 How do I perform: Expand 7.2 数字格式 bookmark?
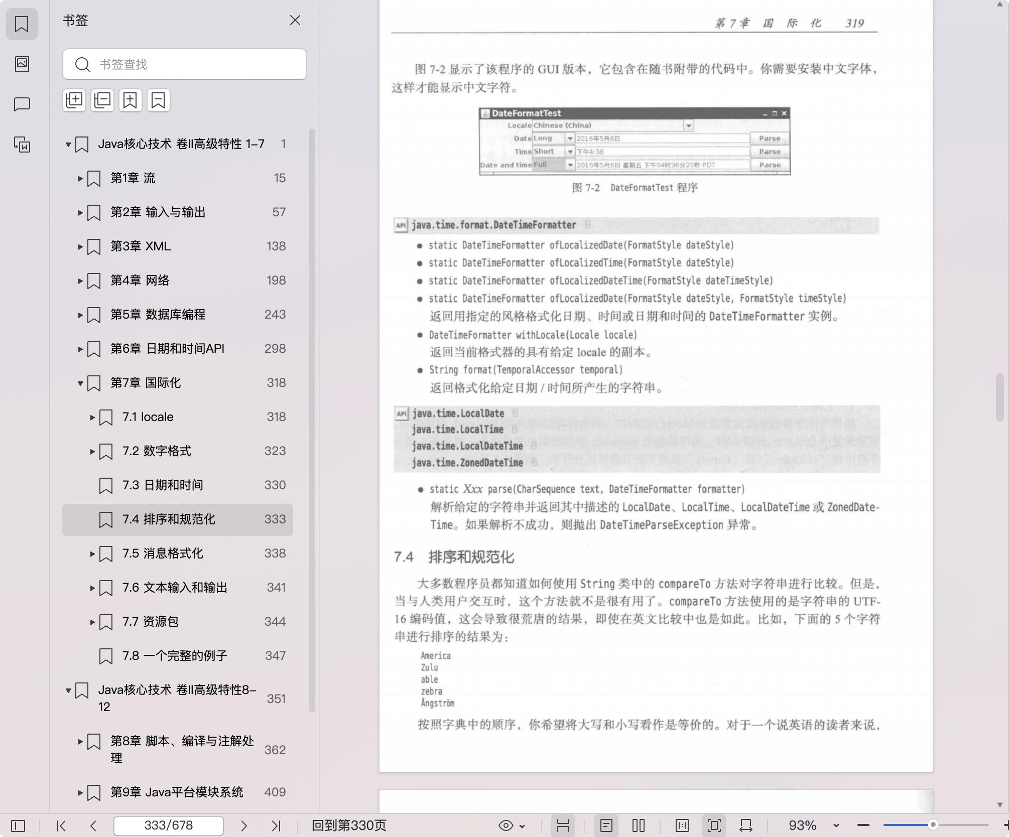[x=92, y=451]
